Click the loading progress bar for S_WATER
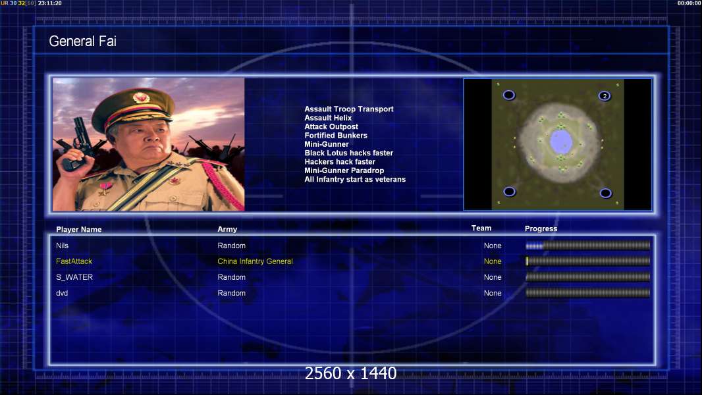Screen dimensions: 702x395 [x=588, y=277]
